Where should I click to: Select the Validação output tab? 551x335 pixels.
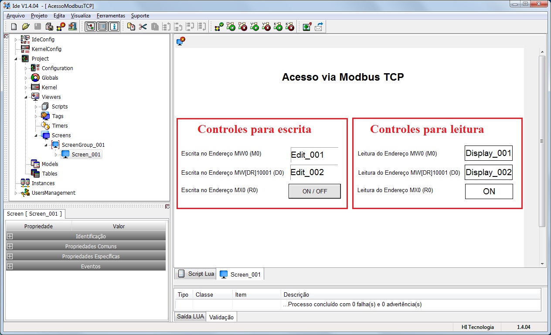221,317
